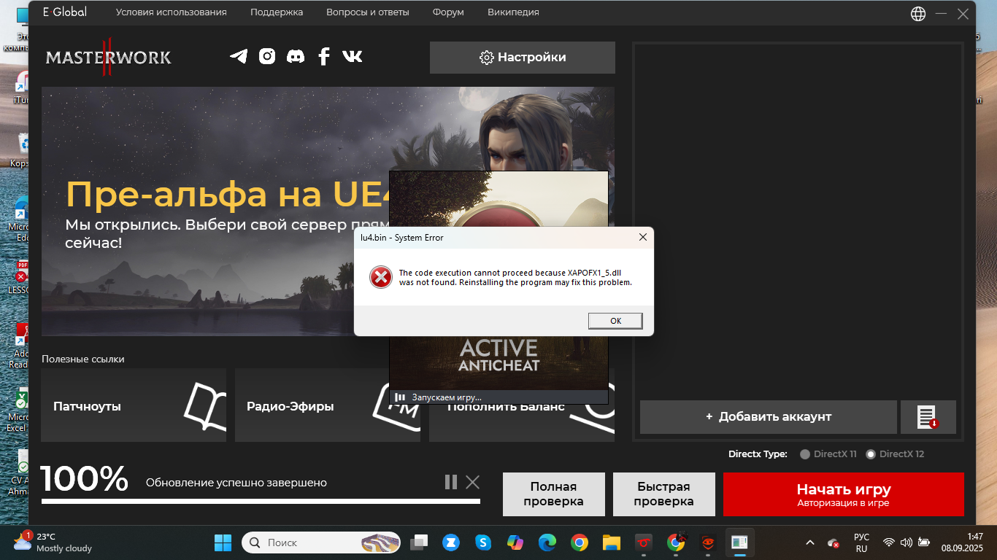Open the VK social link icon
Image resolution: width=997 pixels, height=560 pixels.
pos(353,56)
